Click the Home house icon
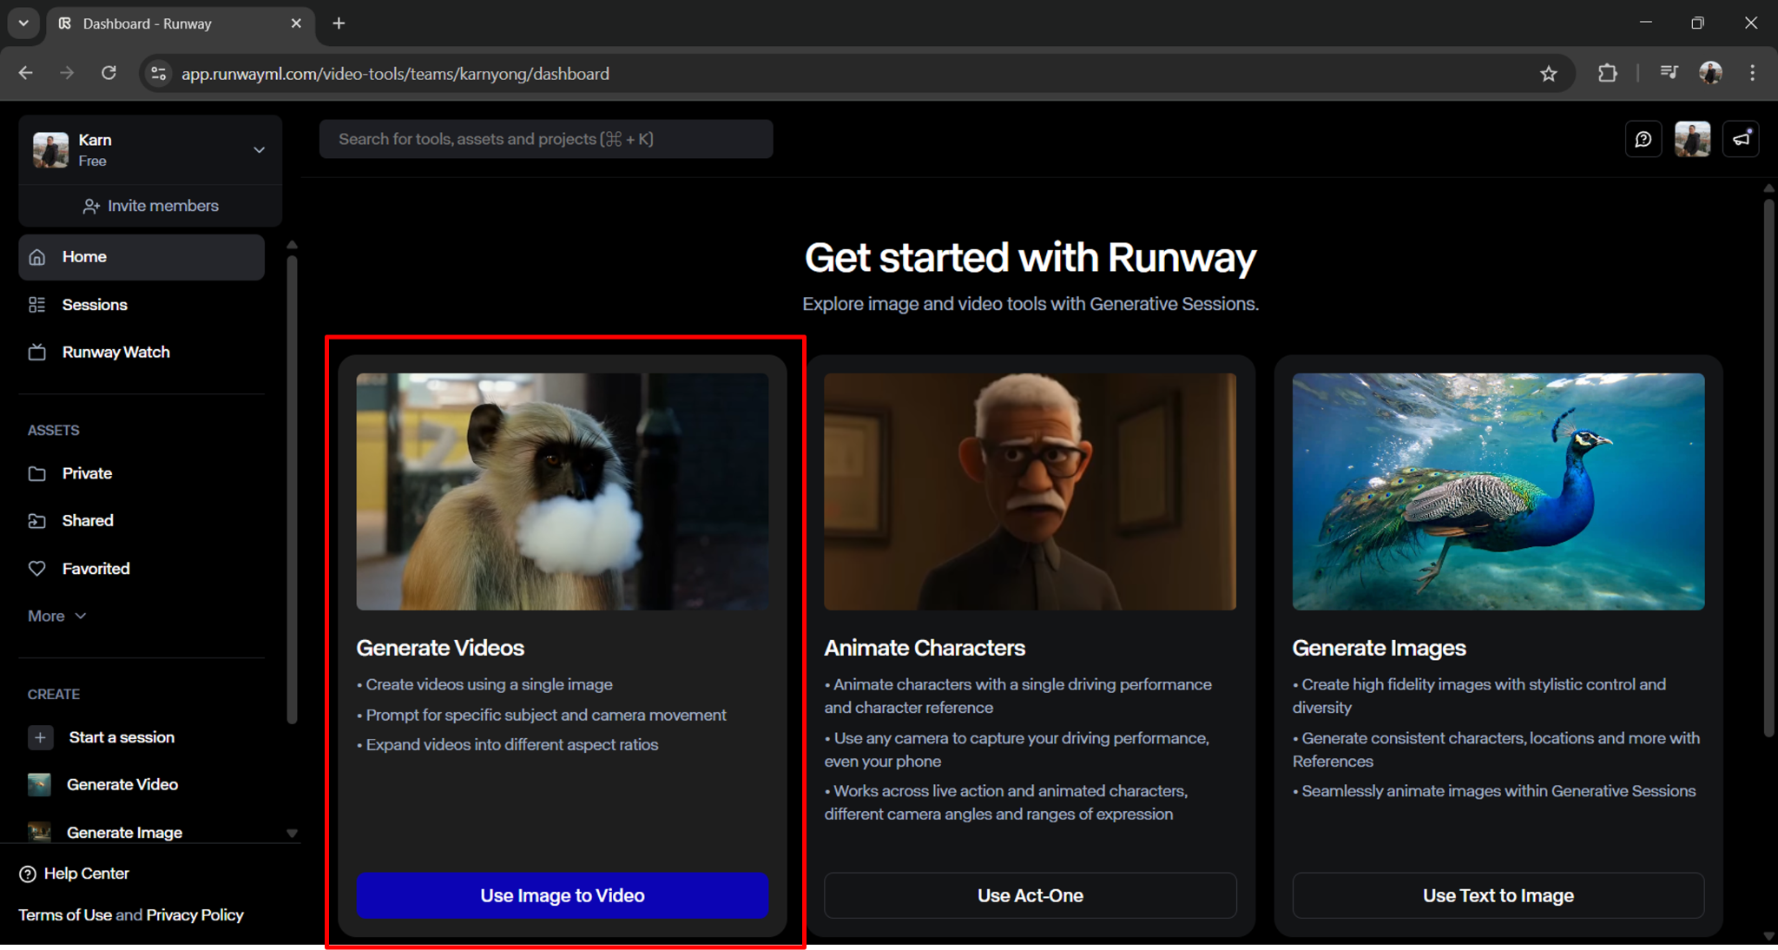Viewport: 1778px width, 950px height. 37,257
